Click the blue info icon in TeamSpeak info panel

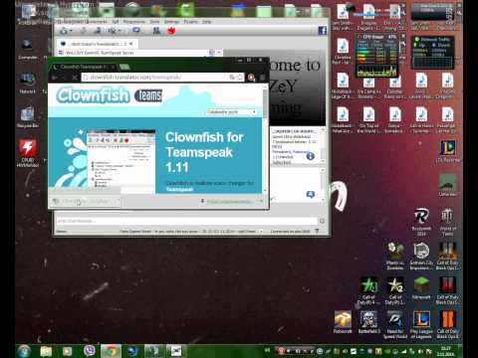point(310,156)
